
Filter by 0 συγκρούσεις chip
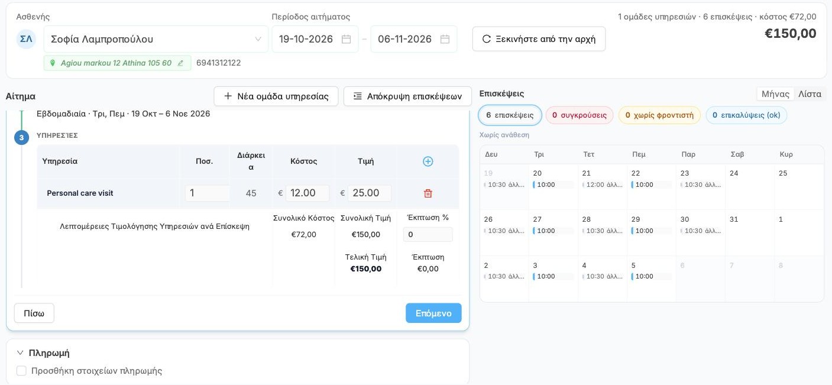click(580, 115)
